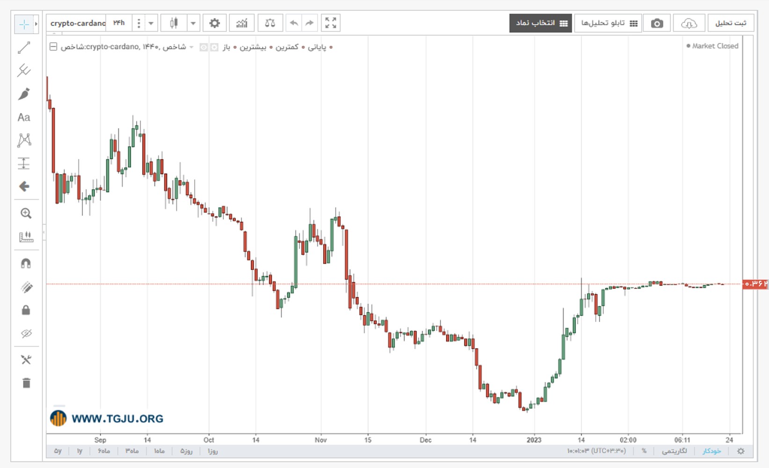Screen dimensions: 769x468
Task: Select the Aa text annotation tool
Action: (x=24, y=117)
